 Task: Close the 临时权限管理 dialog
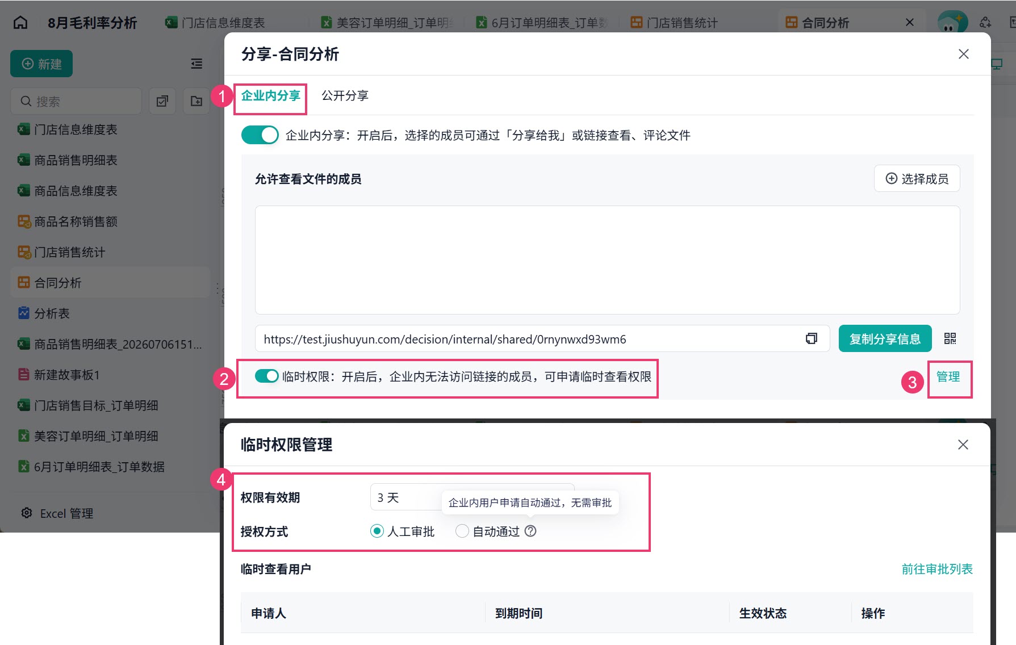[963, 445]
